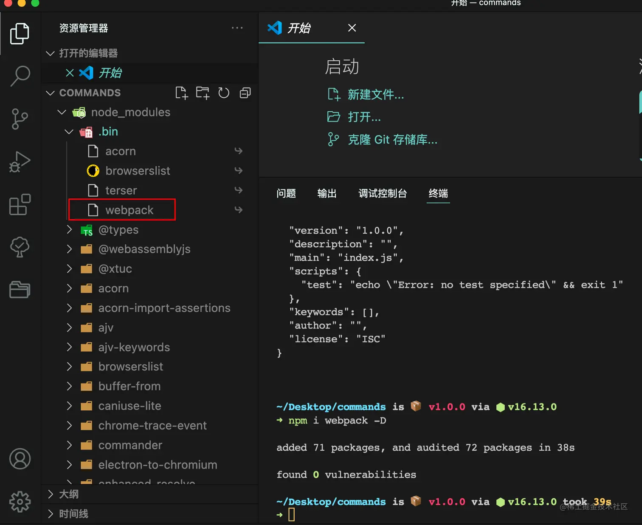Expand the @types folder

tap(69, 230)
